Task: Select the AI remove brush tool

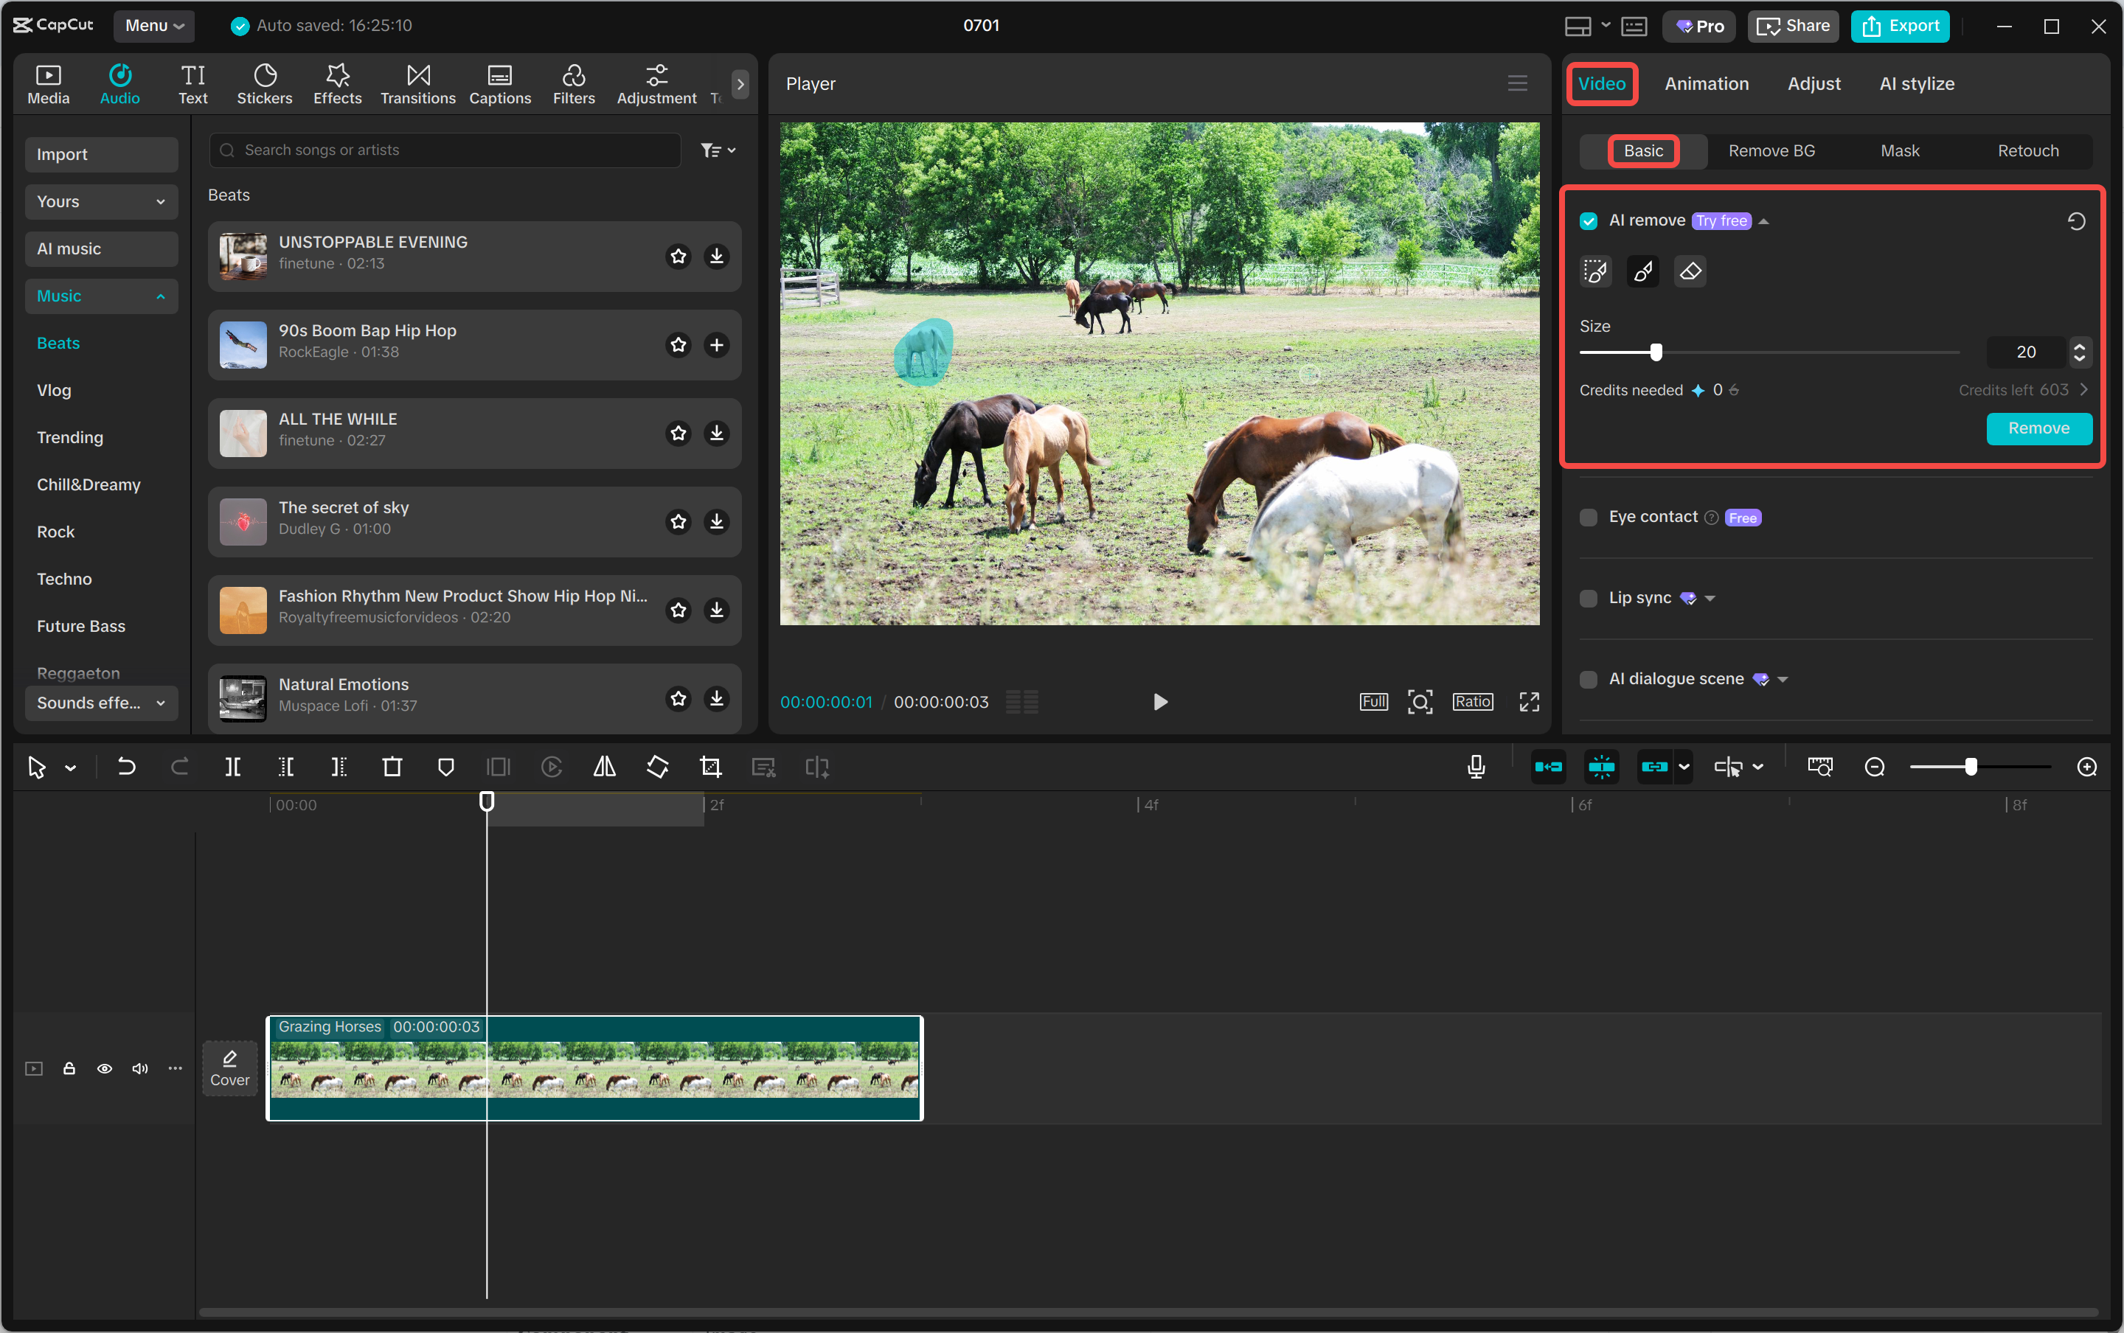Action: [1641, 271]
